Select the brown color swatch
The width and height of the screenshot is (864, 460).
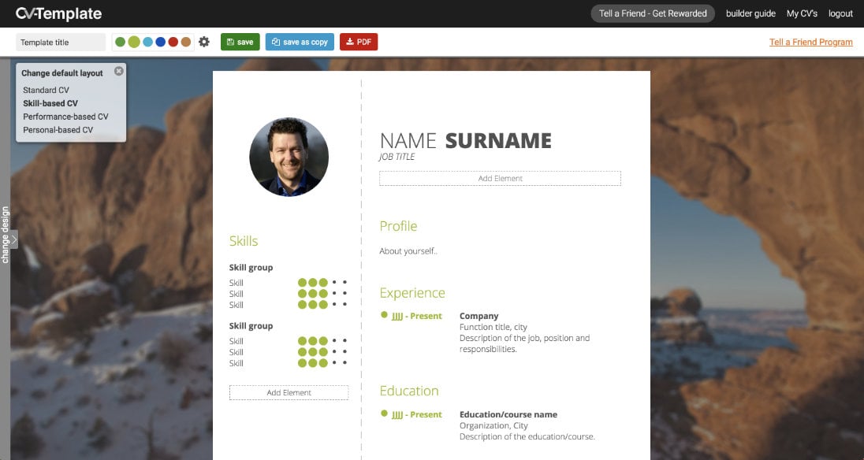(186, 42)
